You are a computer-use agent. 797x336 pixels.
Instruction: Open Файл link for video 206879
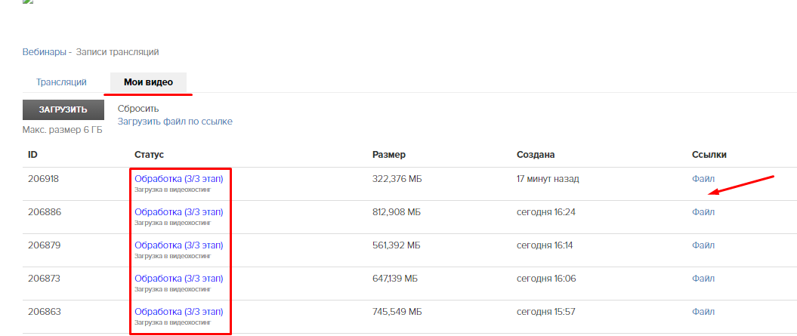[703, 245]
